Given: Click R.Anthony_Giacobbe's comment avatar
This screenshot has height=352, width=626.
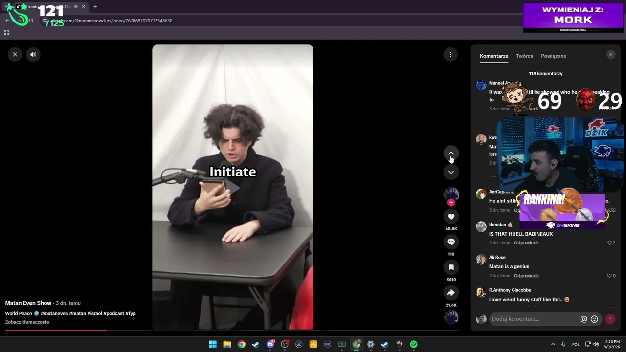Looking at the screenshot, I should (481, 292).
